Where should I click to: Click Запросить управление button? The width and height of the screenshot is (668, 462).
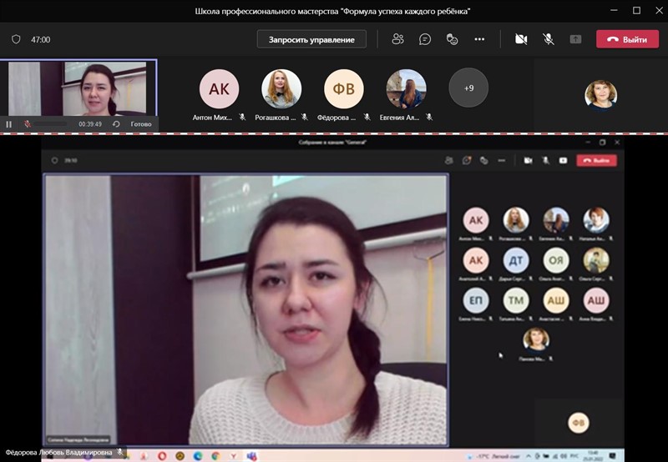pos(311,39)
